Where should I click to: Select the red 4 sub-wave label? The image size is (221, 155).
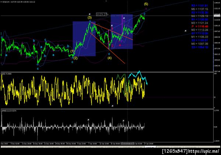[120, 45]
